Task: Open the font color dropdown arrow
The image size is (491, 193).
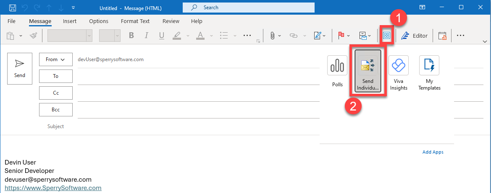Action: click(211, 36)
